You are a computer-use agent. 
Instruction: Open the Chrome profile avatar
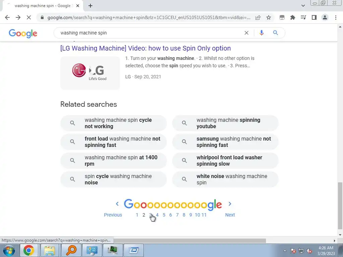click(x=325, y=17)
